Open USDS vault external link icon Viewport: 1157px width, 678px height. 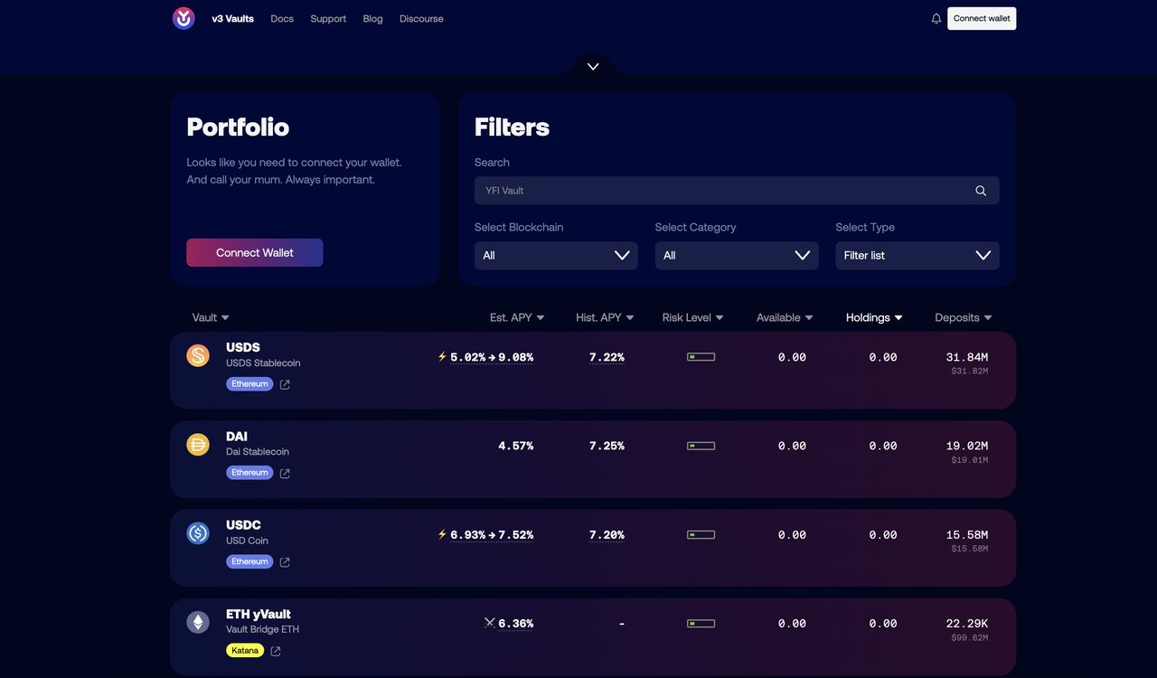click(285, 384)
